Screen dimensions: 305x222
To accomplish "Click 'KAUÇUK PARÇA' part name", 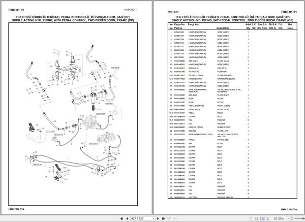I will (x=196, y=127).
